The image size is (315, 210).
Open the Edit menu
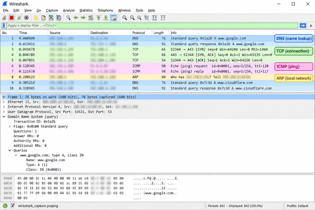(16, 10)
